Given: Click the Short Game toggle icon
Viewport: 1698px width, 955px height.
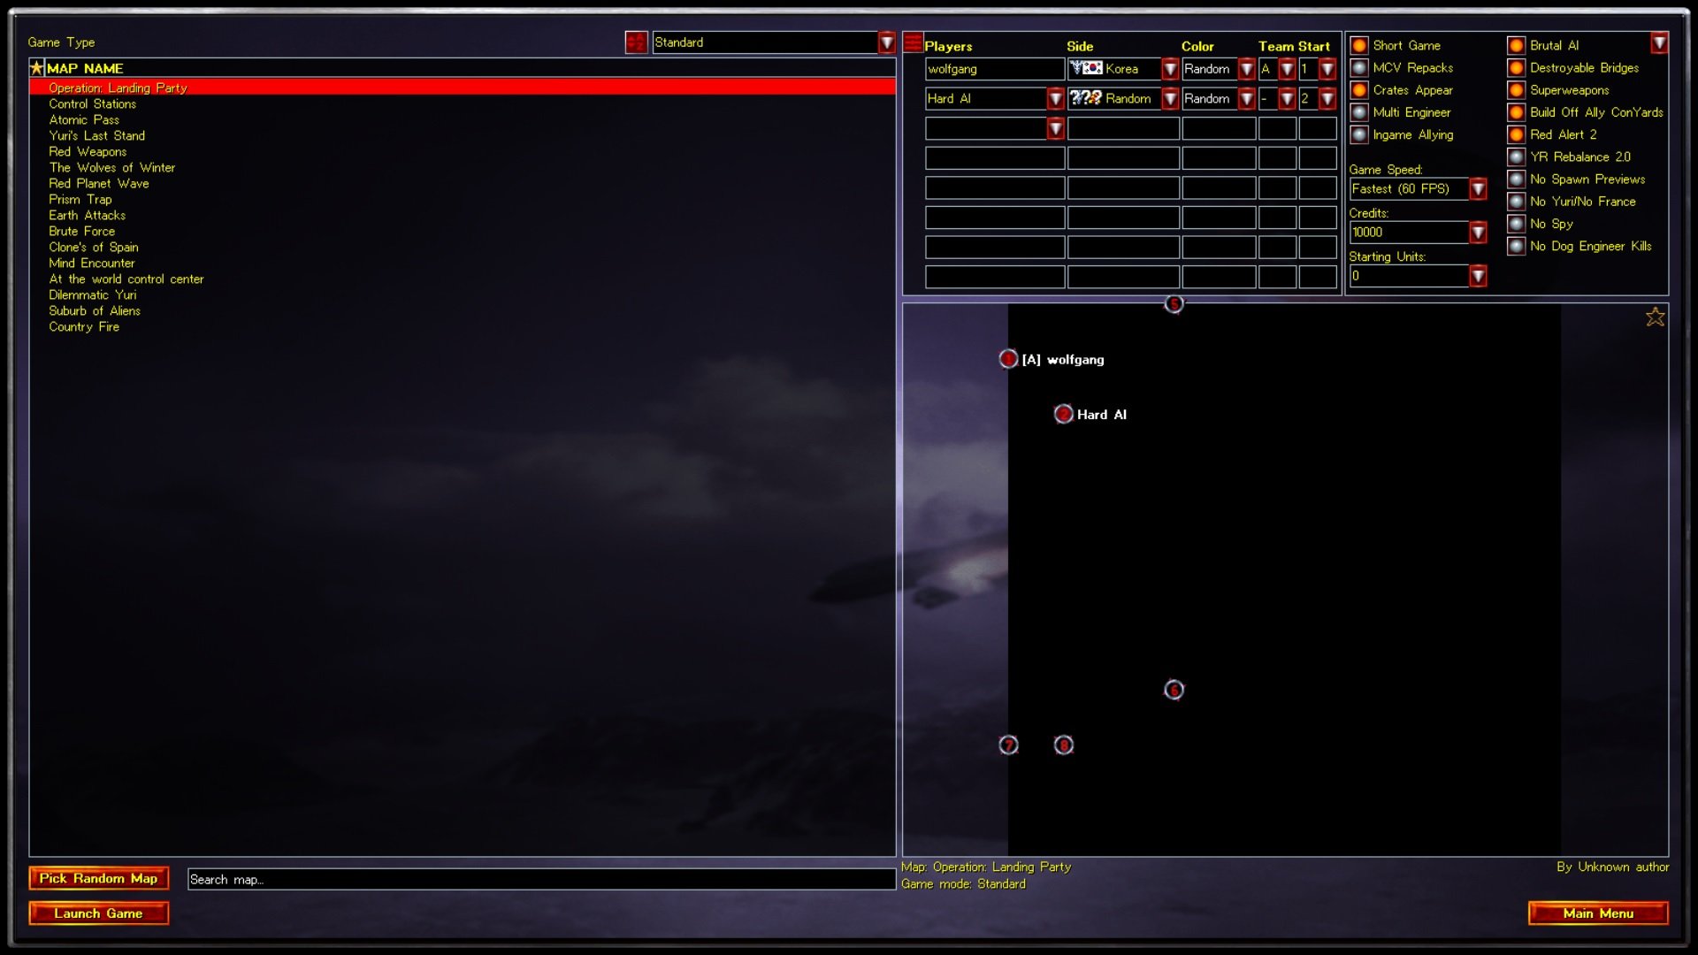Looking at the screenshot, I should pos(1357,44).
